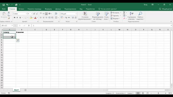Insert AutoSum formula
This screenshot has width=173, height=97.
pyautogui.click(x=124, y=13)
